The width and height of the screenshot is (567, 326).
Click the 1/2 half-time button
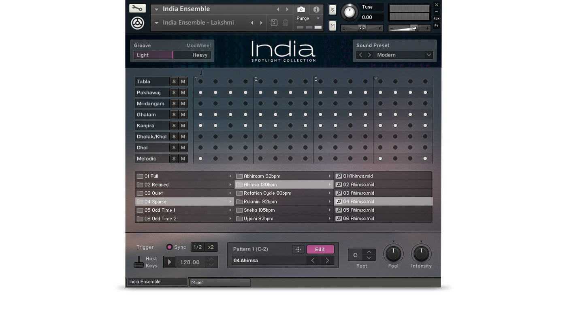[197, 247]
